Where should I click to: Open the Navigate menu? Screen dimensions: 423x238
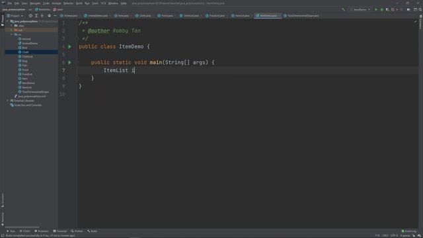[x=35, y=3]
